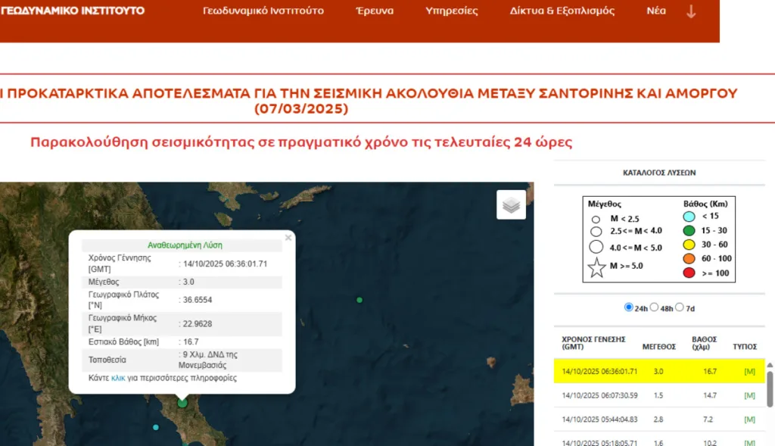The width and height of the screenshot is (775, 446).
Task: Select the 48h time range radio button
Action: [x=654, y=307]
